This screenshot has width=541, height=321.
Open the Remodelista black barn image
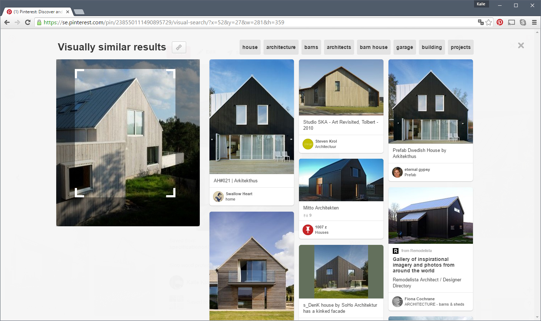coord(431,216)
